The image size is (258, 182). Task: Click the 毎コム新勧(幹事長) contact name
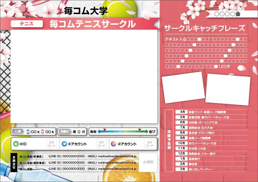click(31, 157)
